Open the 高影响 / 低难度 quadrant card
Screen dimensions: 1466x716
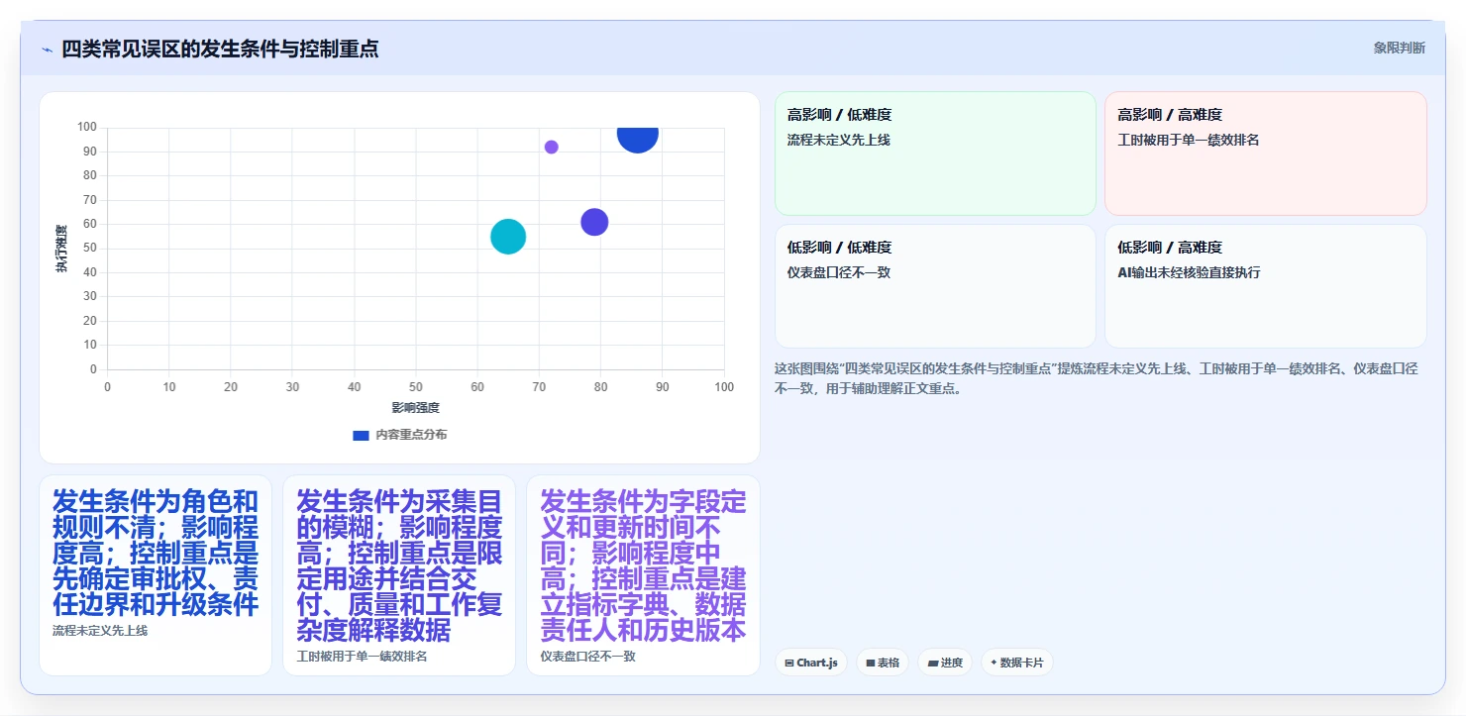[x=935, y=153]
